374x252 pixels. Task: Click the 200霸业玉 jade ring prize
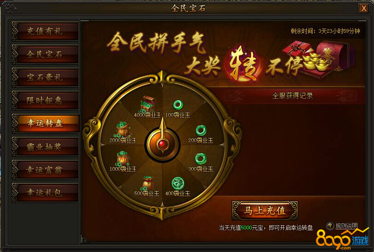point(201,130)
